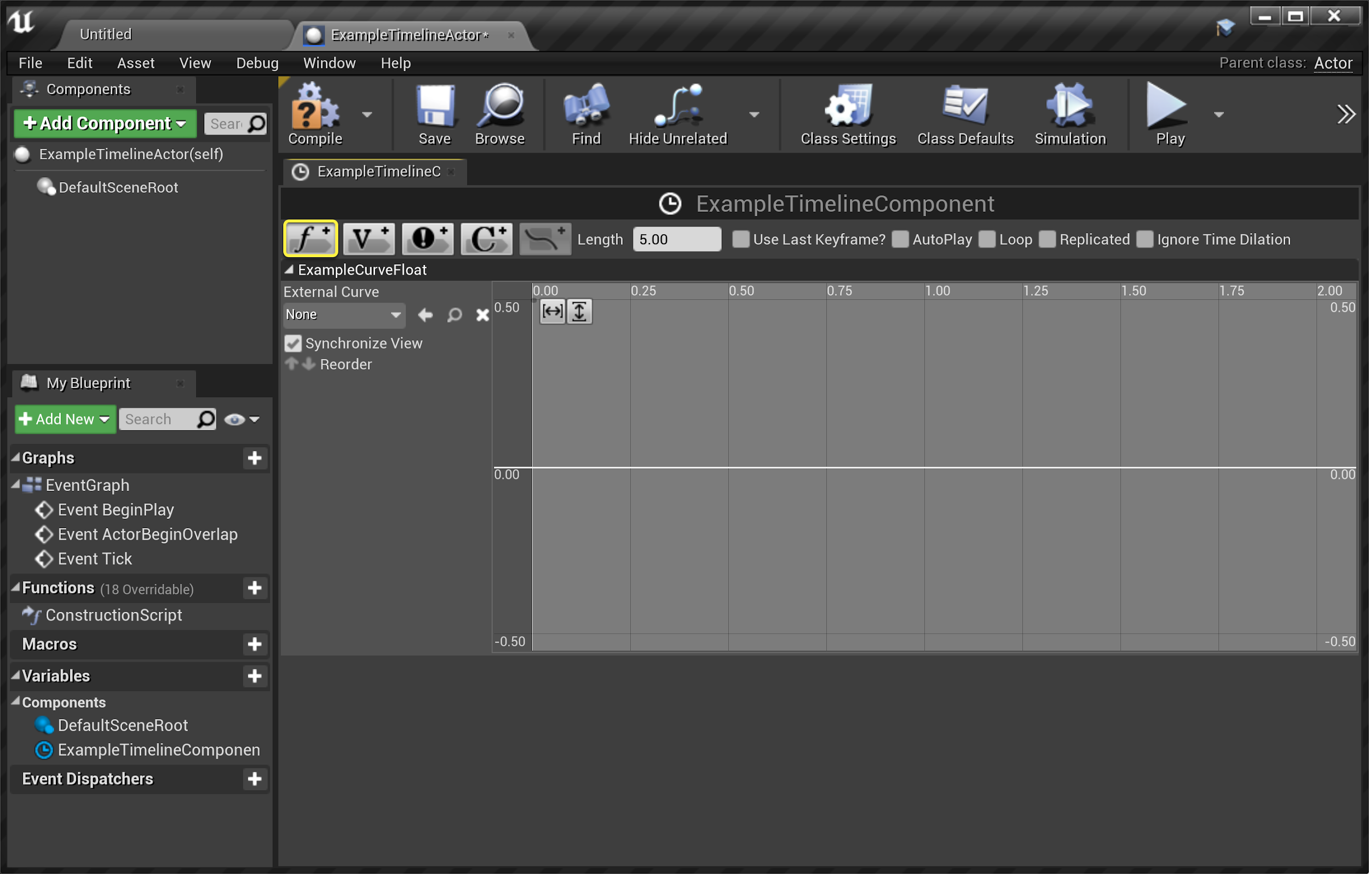Click the Add Event Track button

click(x=428, y=239)
